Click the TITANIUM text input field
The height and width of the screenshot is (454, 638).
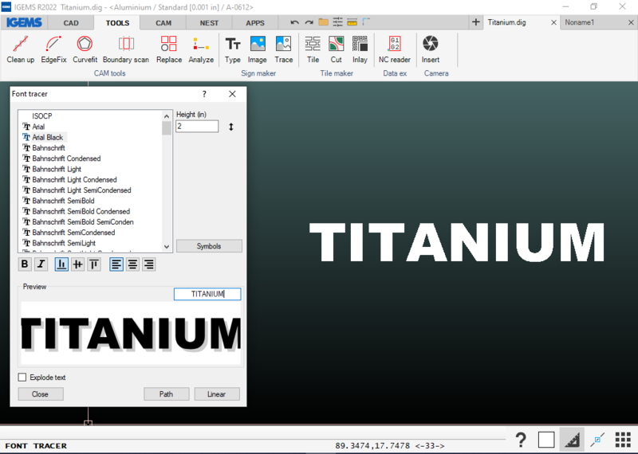point(207,294)
